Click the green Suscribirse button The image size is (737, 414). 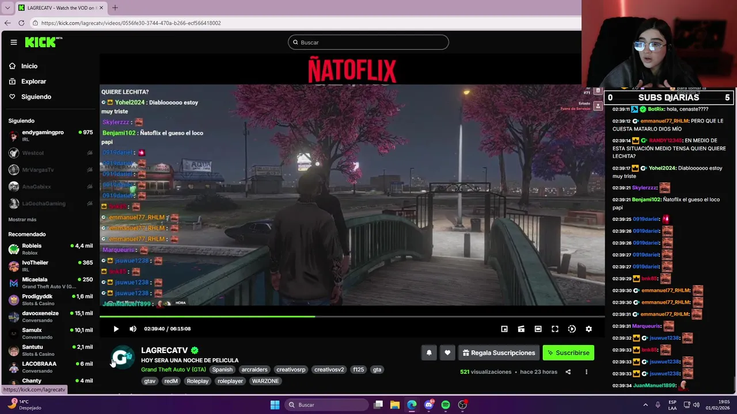pos(568,353)
